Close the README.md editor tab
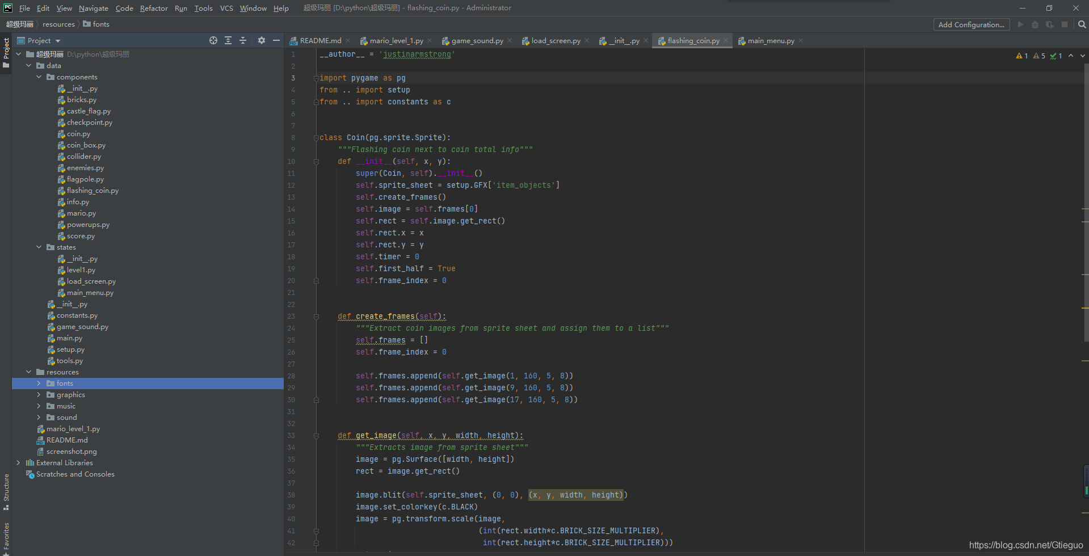The width and height of the screenshot is (1089, 556). tap(348, 40)
